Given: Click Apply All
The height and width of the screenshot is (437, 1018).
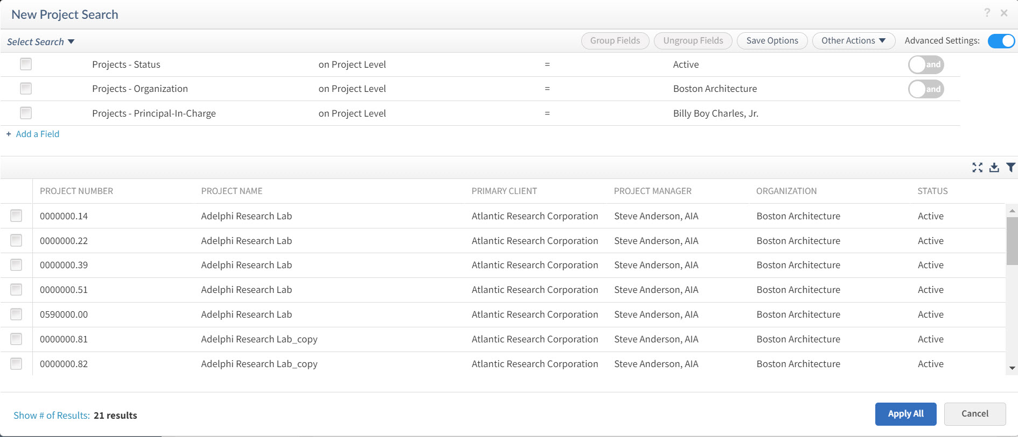Looking at the screenshot, I should click(x=905, y=414).
